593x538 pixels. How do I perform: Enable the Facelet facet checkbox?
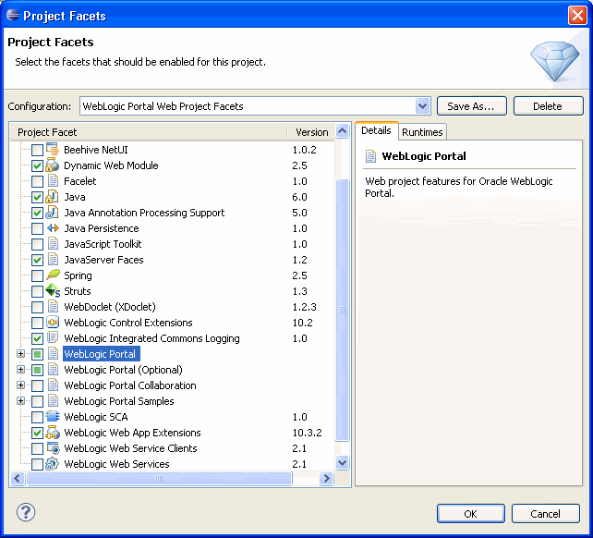pyautogui.click(x=37, y=181)
